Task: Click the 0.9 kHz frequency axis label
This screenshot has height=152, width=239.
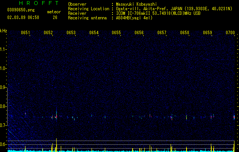Action: click(x=3, y=87)
